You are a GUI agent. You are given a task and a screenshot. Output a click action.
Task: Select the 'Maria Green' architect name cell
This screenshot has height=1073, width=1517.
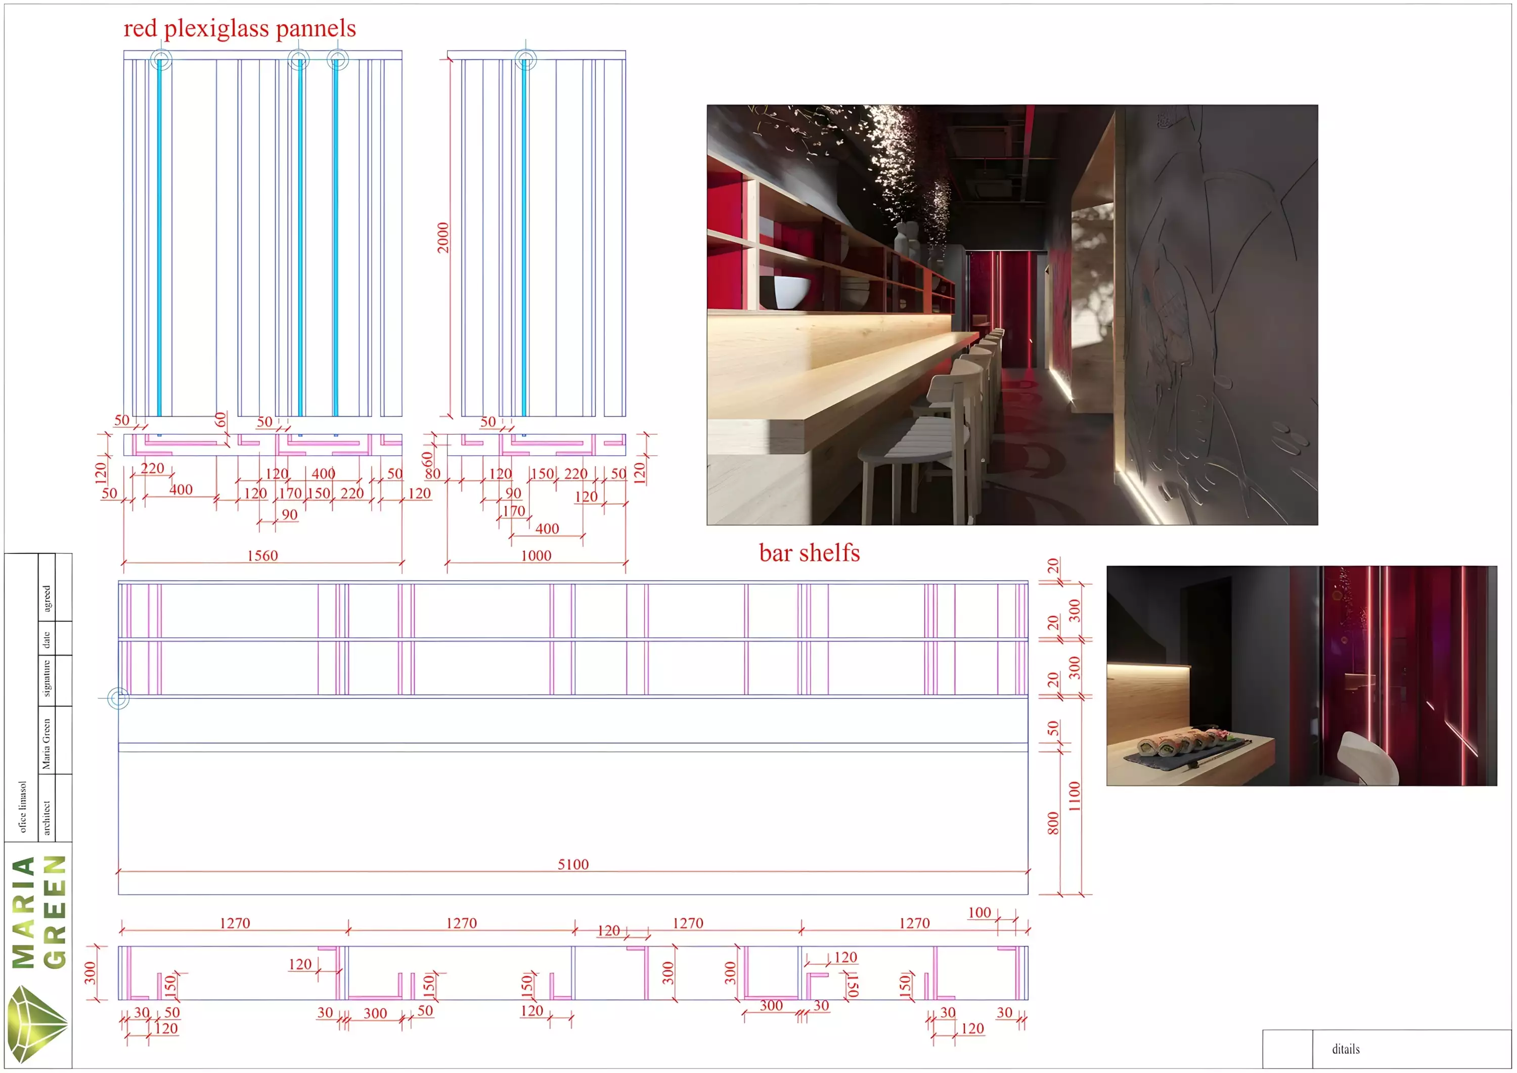click(x=46, y=744)
